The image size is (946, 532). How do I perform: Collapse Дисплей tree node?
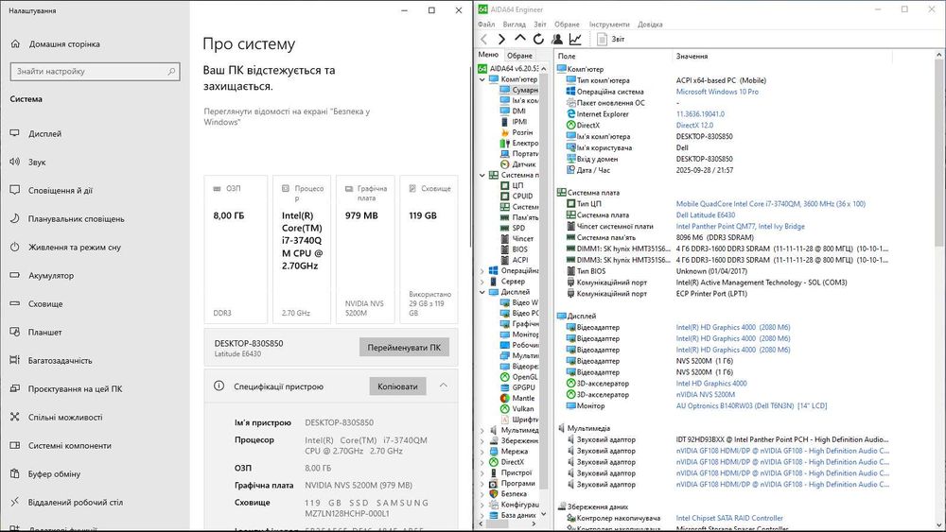coord(482,292)
